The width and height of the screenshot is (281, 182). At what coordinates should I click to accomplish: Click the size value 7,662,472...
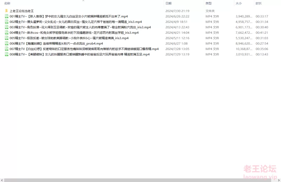click(x=244, y=32)
